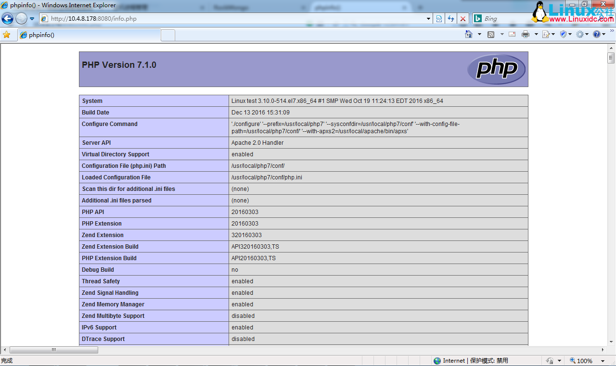Click the horizontal scrollbar at the bottom

pyautogui.click(x=53, y=350)
